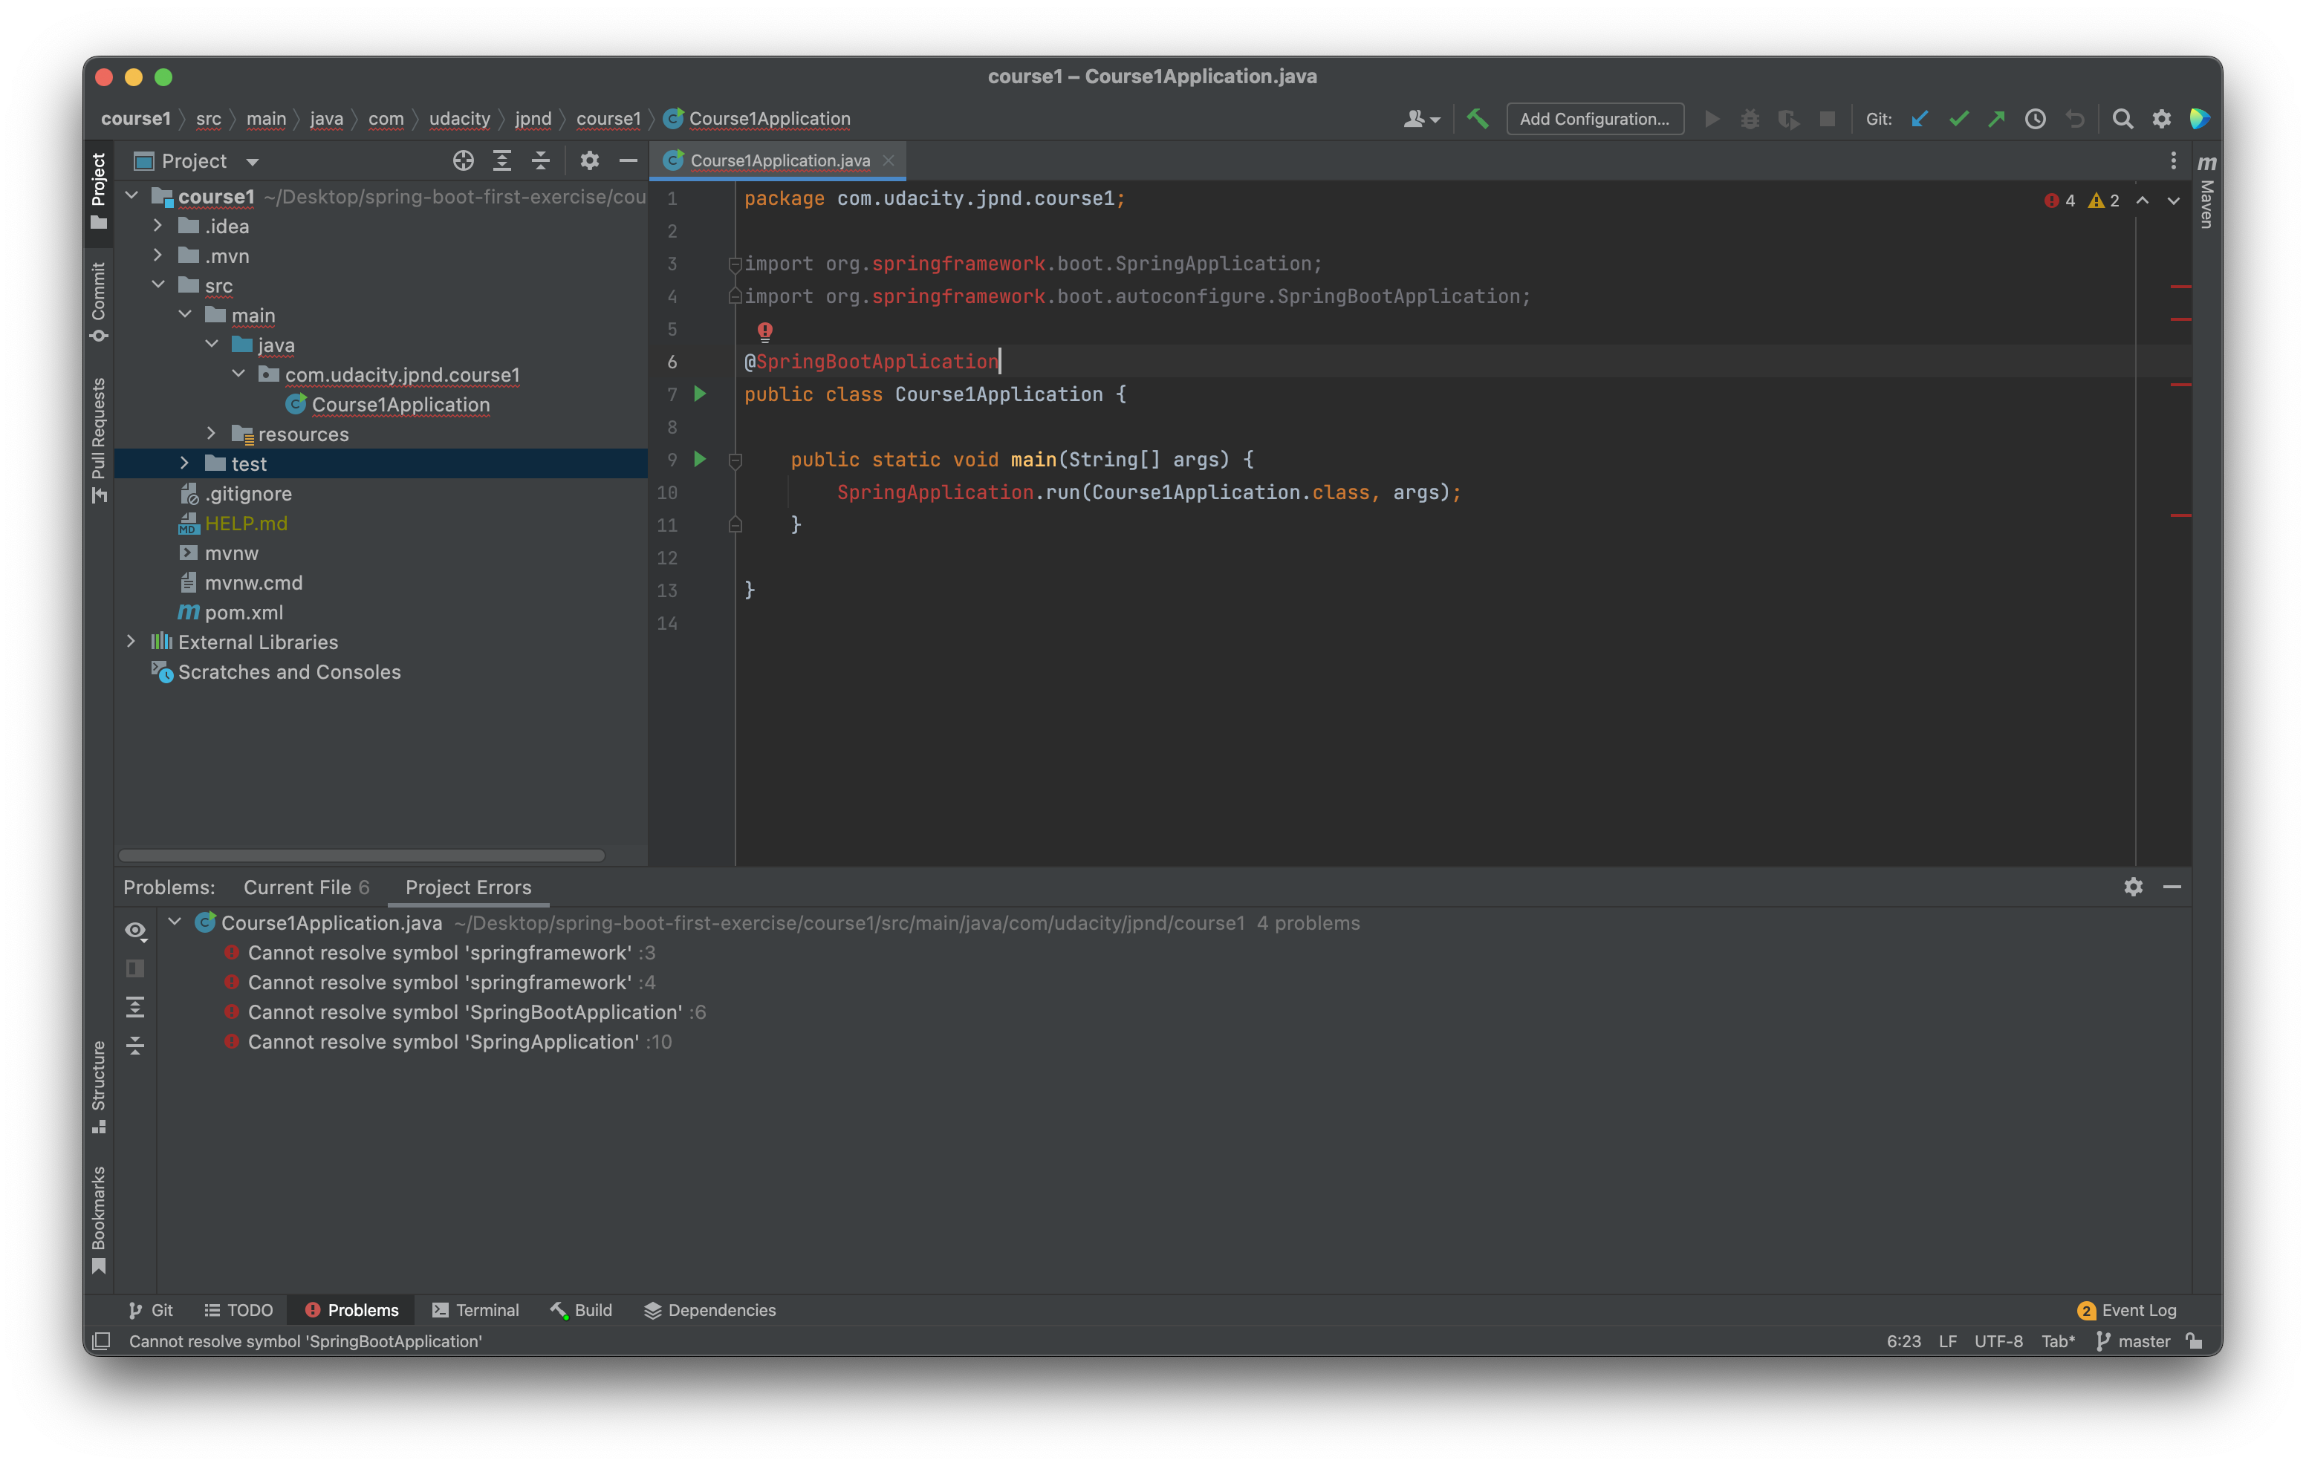Image resolution: width=2306 pixels, height=1466 pixels.
Task: Open Git history clock icon
Action: click(2036, 119)
